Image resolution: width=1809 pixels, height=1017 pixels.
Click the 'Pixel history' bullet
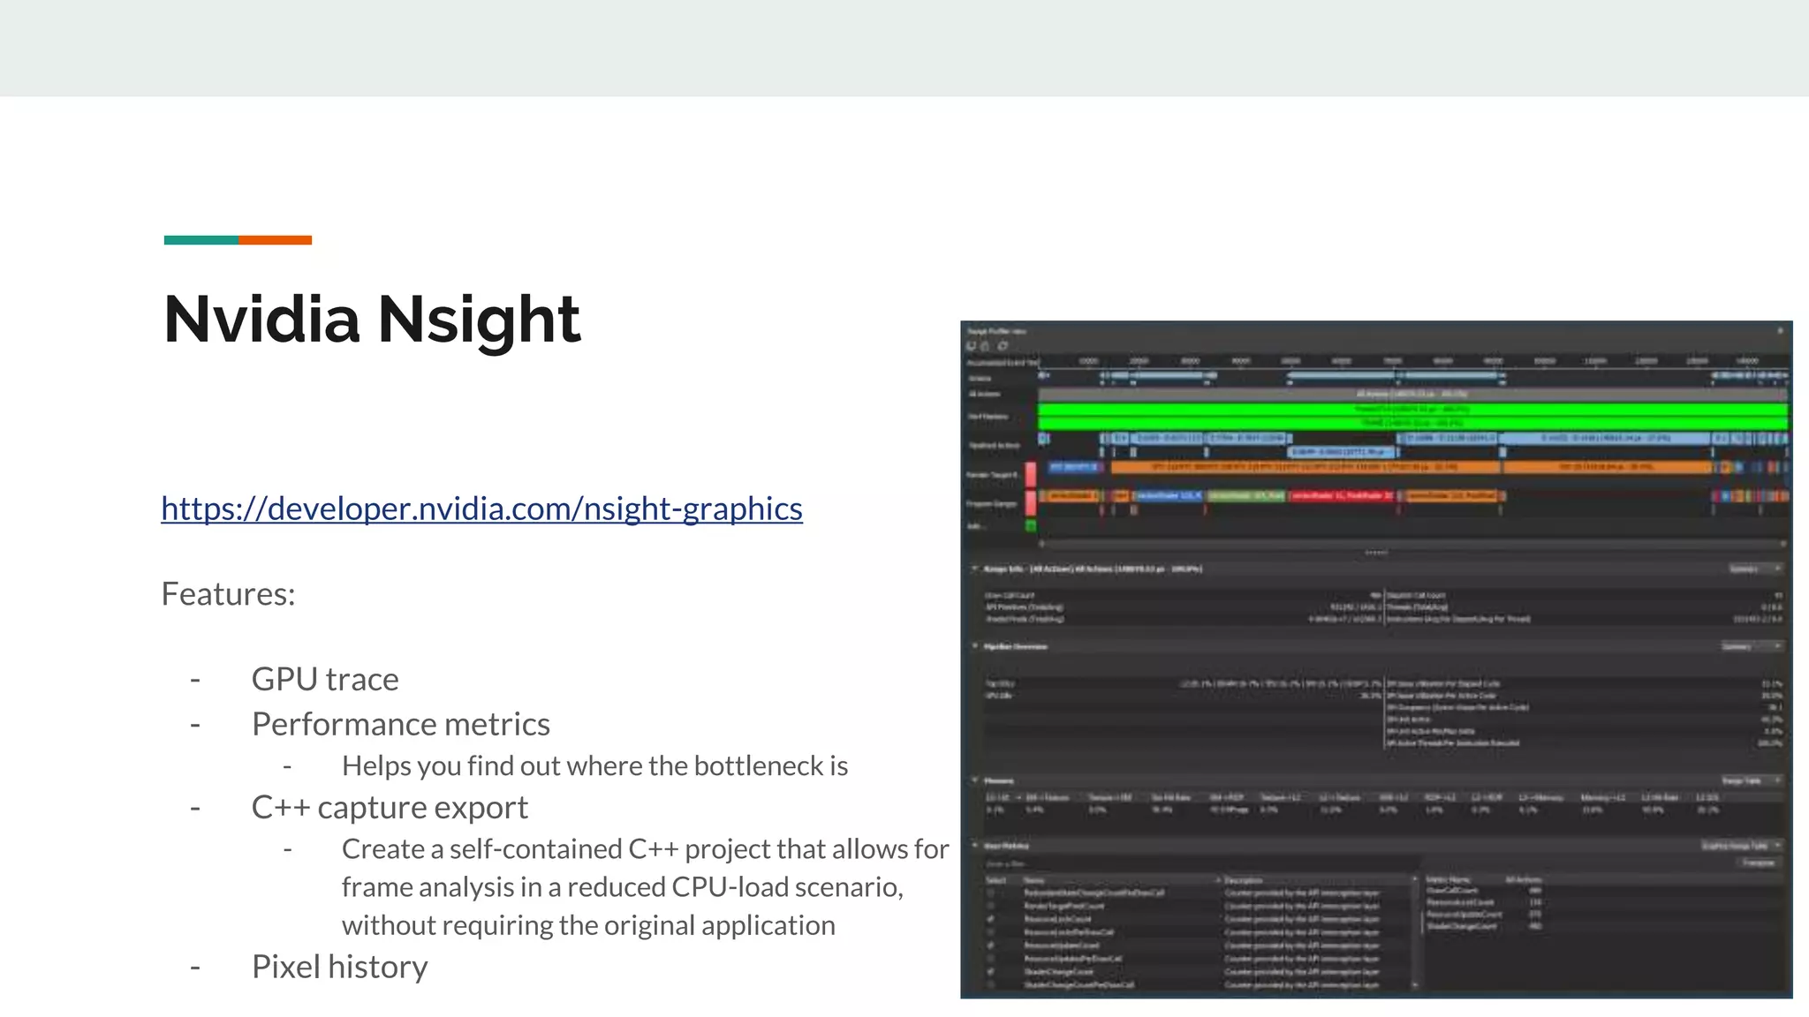pyautogui.click(x=340, y=968)
